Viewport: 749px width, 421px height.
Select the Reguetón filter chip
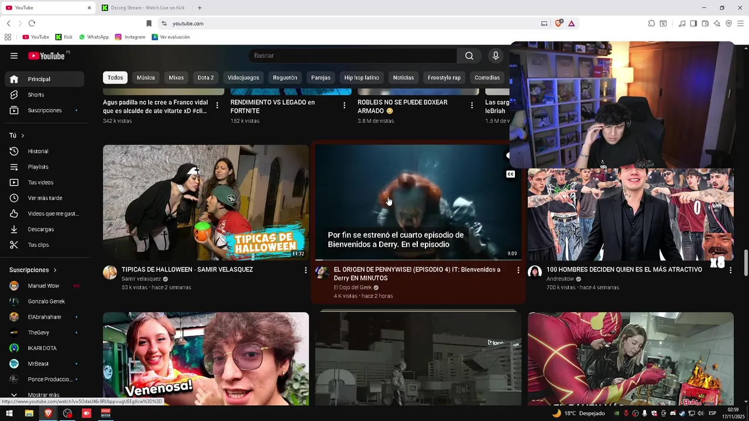coord(285,78)
